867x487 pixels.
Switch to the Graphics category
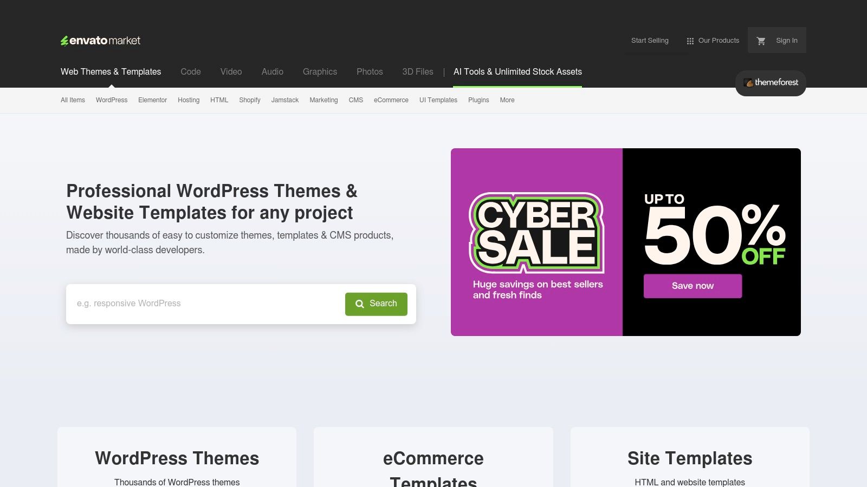click(x=320, y=71)
